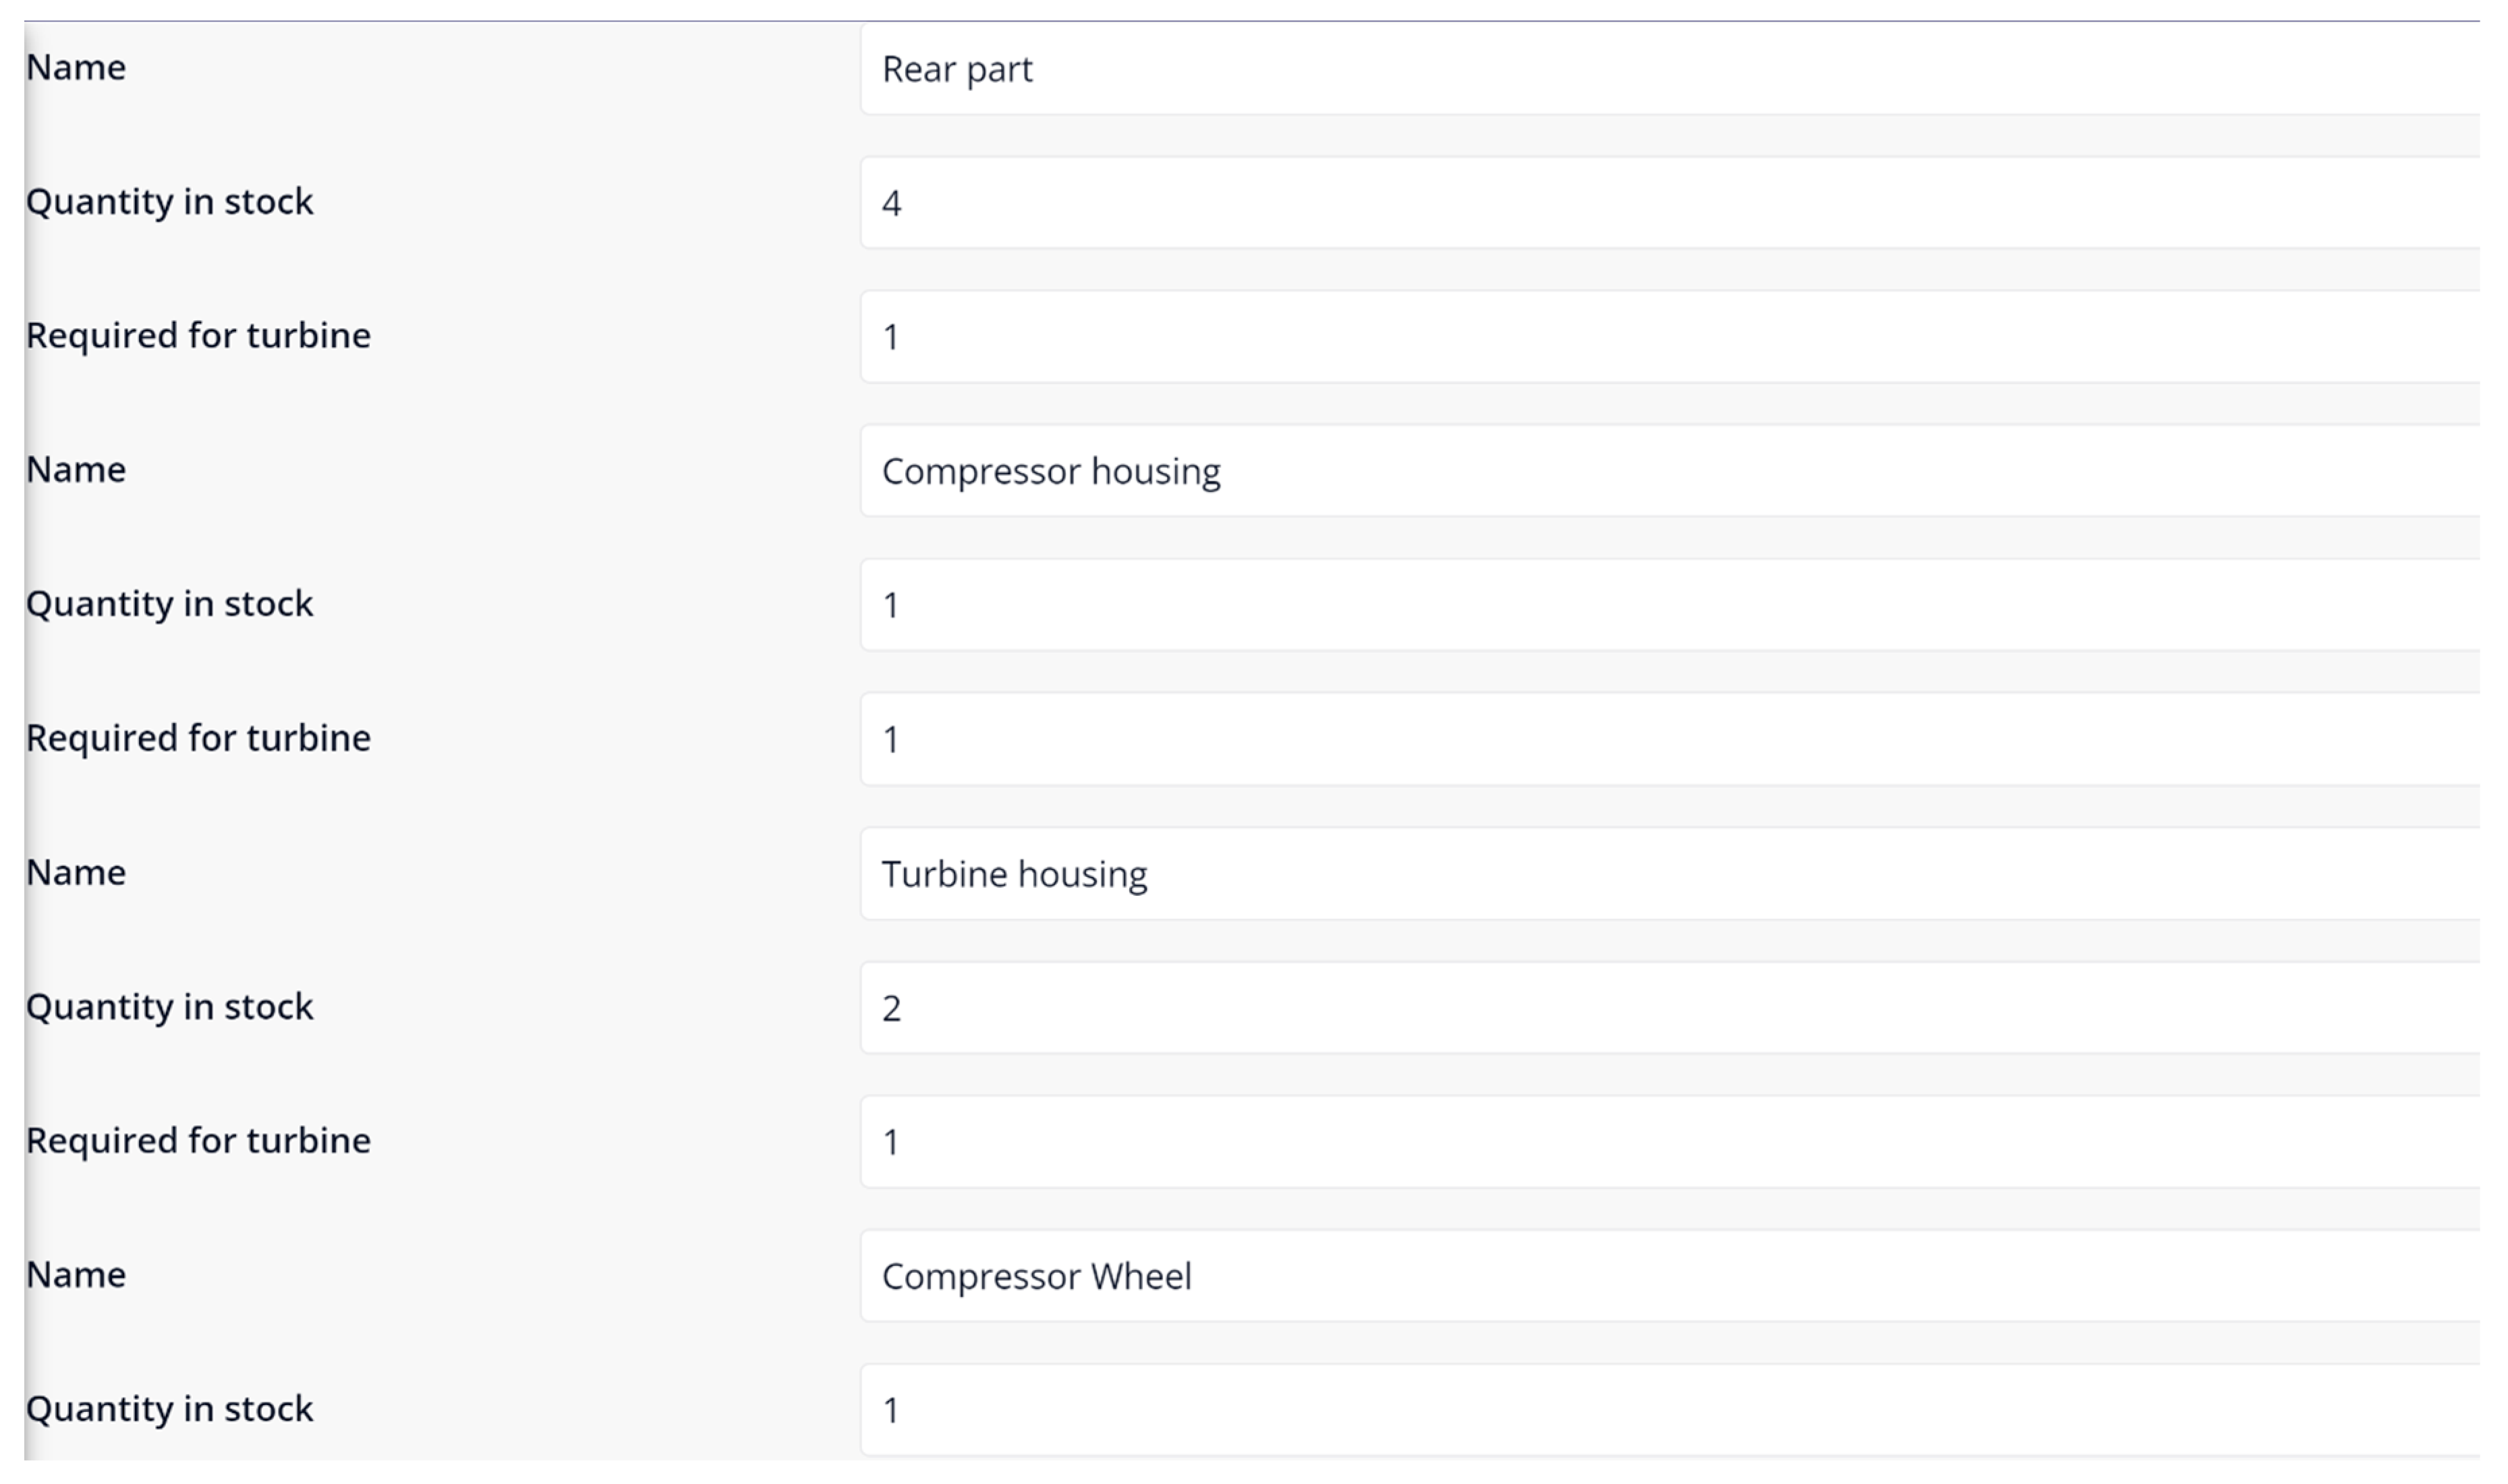Click the Name label beside 'Turbine housing'
Image resolution: width=2508 pixels, height=1484 pixels.
76,873
